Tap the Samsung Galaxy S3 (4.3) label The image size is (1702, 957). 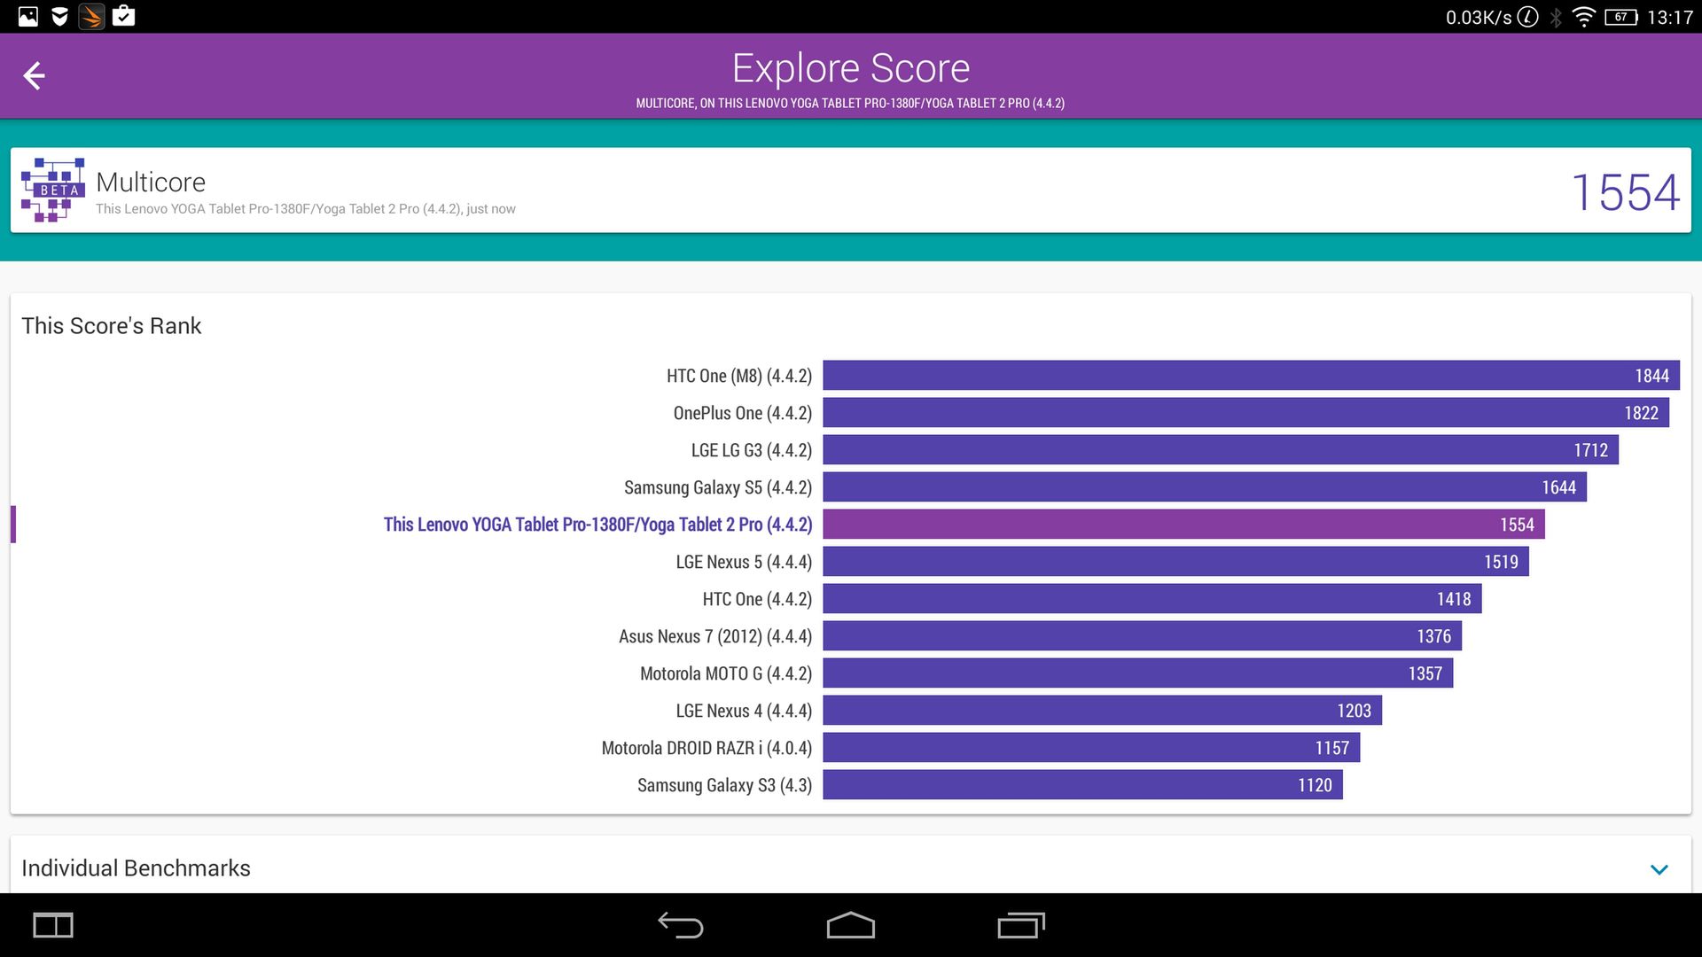tap(725, 785)
